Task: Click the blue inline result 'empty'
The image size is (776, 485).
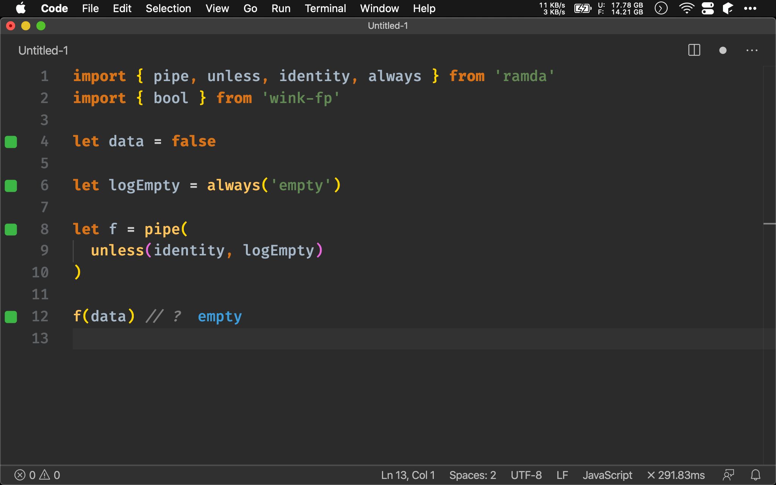Action: coord(220,317)
